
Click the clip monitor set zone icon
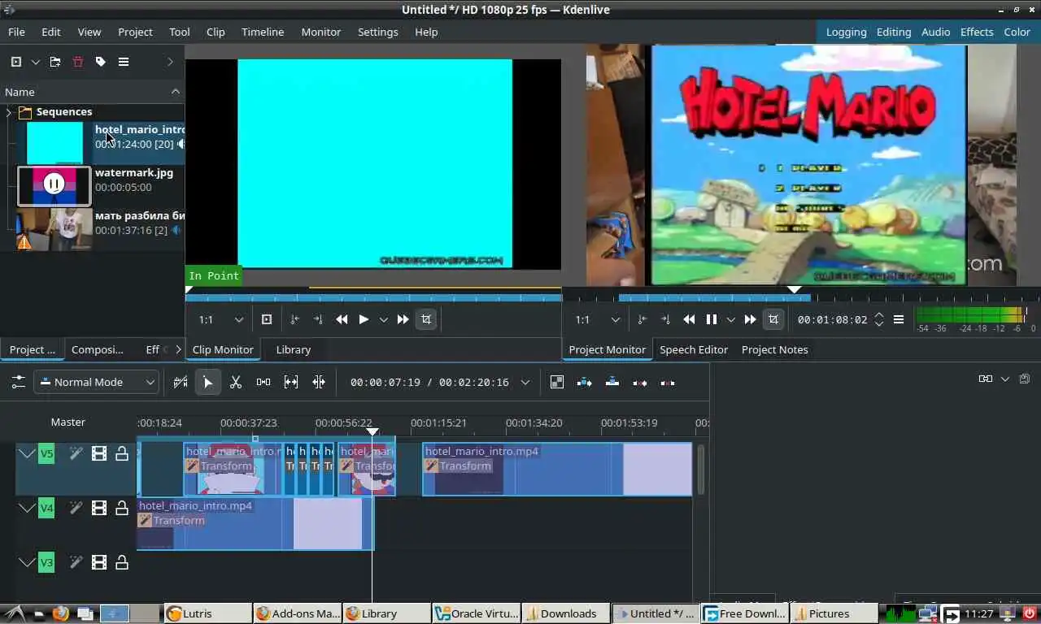pos(267,319)
